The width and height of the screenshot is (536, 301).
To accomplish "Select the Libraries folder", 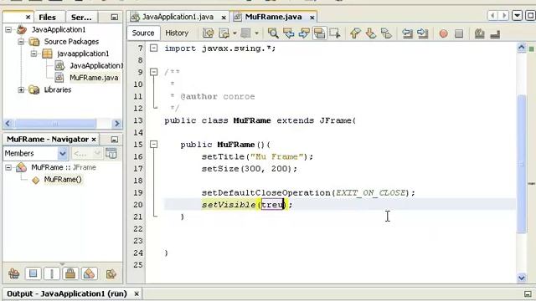I will pyautogui.click(x=58, y=89).
